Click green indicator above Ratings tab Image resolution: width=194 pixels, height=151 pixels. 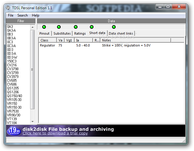click(76, 27)
